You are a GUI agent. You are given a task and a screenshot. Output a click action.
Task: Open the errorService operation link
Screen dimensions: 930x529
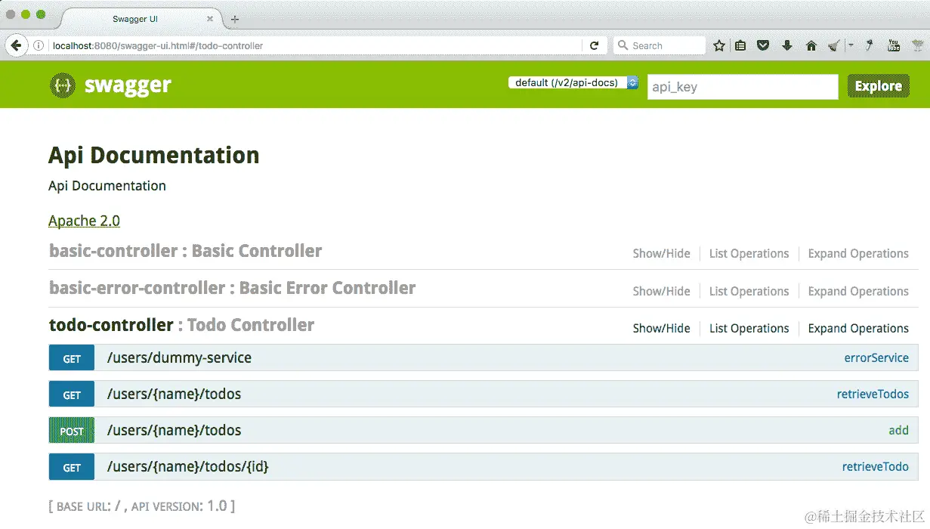[x=876, y=358]
